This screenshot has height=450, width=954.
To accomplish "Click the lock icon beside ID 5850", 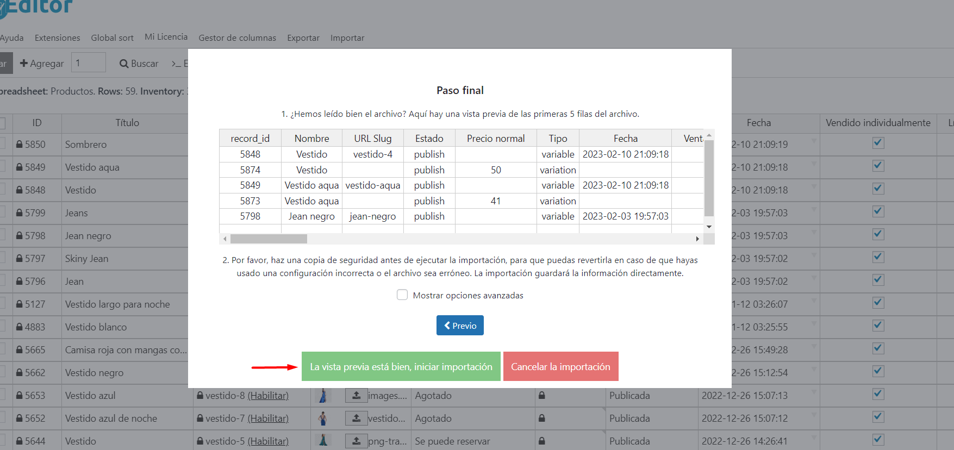I will tap(20, 145).
